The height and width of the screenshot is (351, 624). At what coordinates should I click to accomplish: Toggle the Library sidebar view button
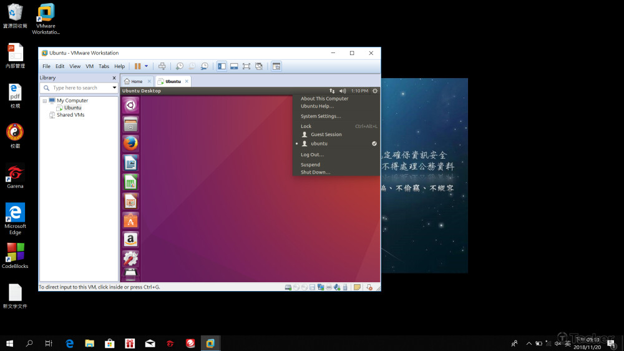[222, 66]
